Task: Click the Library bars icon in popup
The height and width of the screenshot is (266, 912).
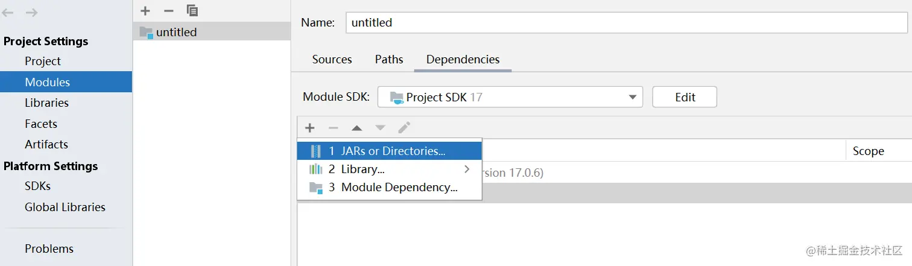Action: (316, 169)
